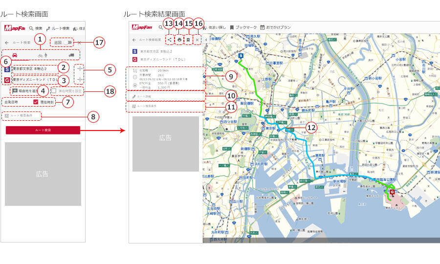Select the car travel mode tab
Screen dimensions: 440x264
pyautogui.click(x=15, y=55)
